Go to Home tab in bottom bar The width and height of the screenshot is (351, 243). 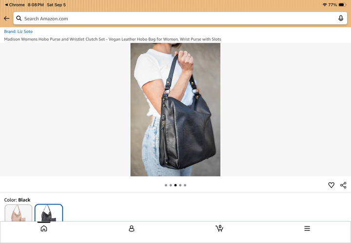click(44, 228)
